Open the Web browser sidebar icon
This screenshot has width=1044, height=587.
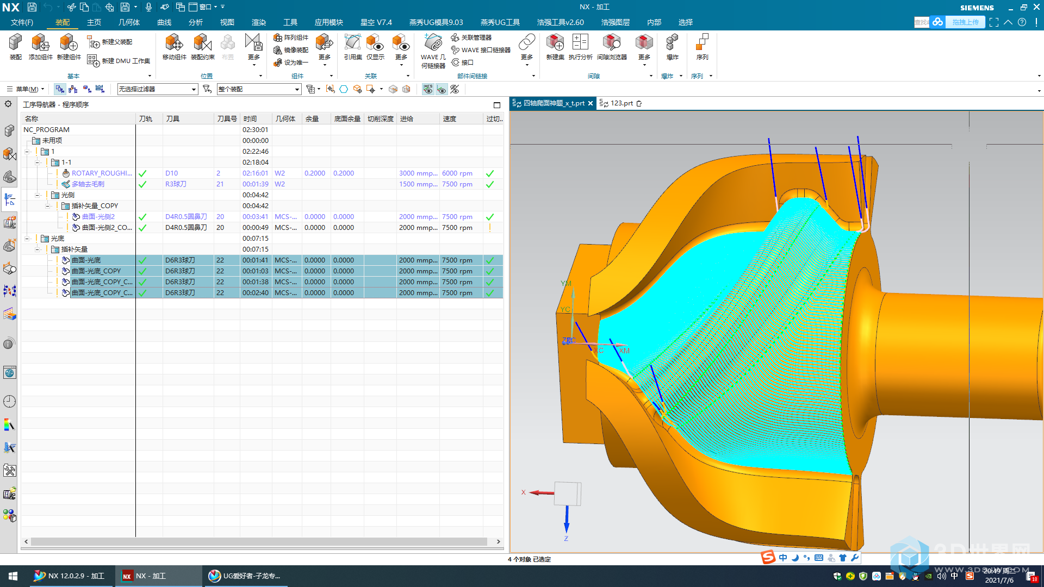(9, 373)
